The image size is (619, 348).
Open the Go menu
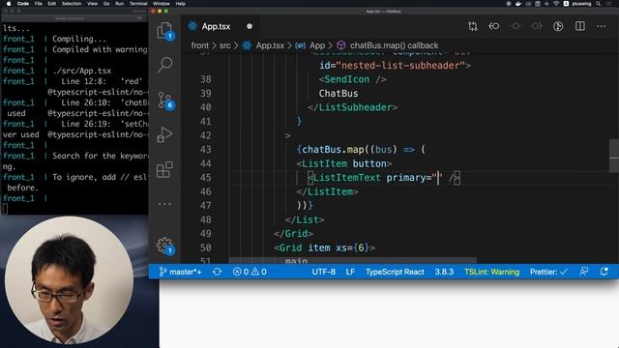coord(106,4)
